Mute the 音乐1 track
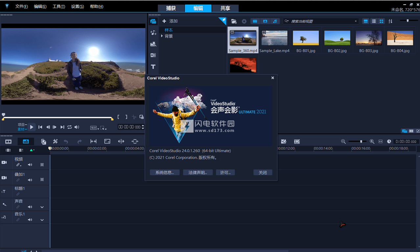This screenshot has height=252, width=420. point(30,220)
